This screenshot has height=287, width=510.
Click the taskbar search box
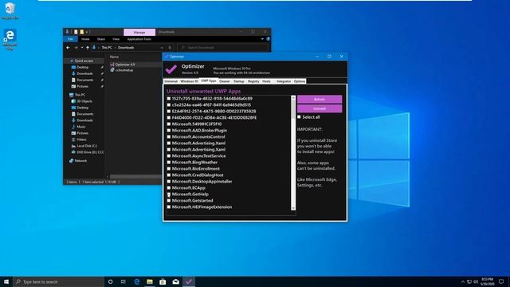pyautogui.click(x=59, y=281)
